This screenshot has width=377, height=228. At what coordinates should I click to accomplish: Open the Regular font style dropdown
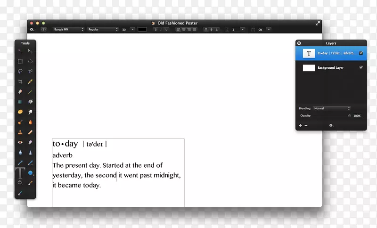pyautogui.click(x=102, y=30)
